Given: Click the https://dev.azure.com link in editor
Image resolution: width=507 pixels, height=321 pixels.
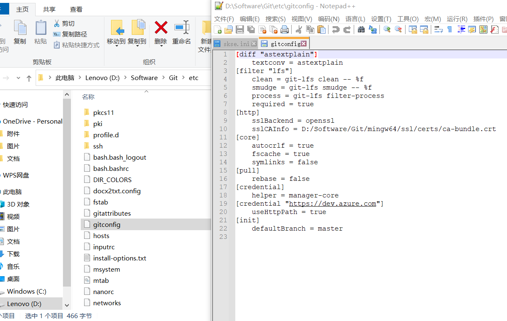Looking at the screenshot, I should [332, 204].
